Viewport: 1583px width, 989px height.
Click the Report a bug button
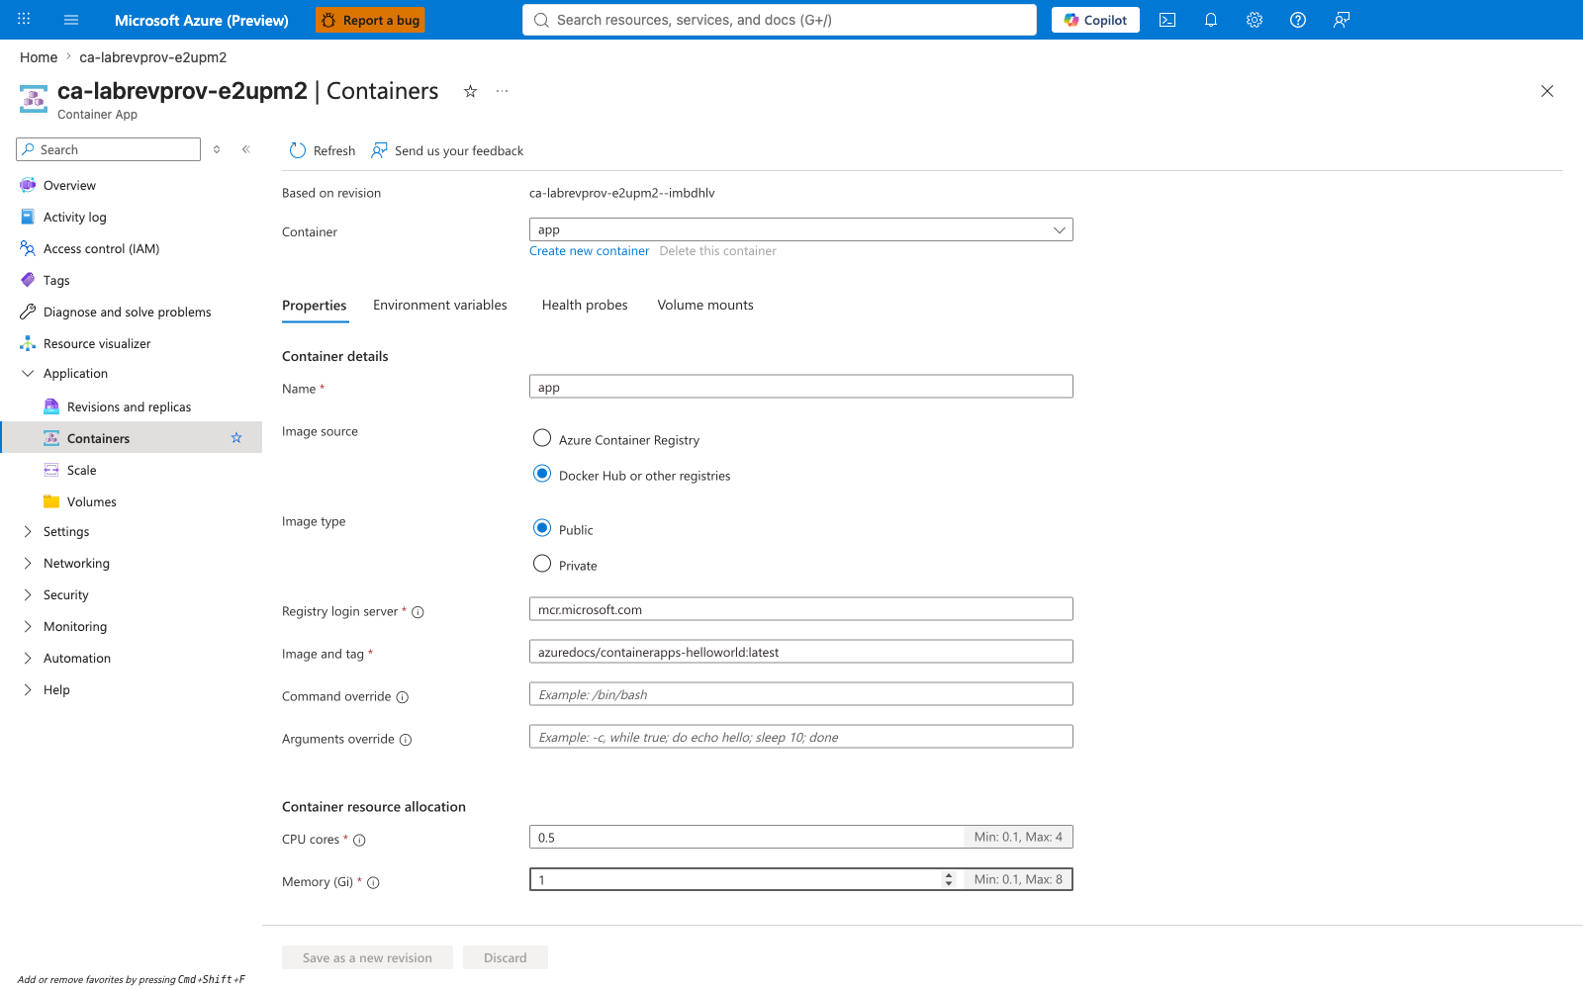(371, 20)
